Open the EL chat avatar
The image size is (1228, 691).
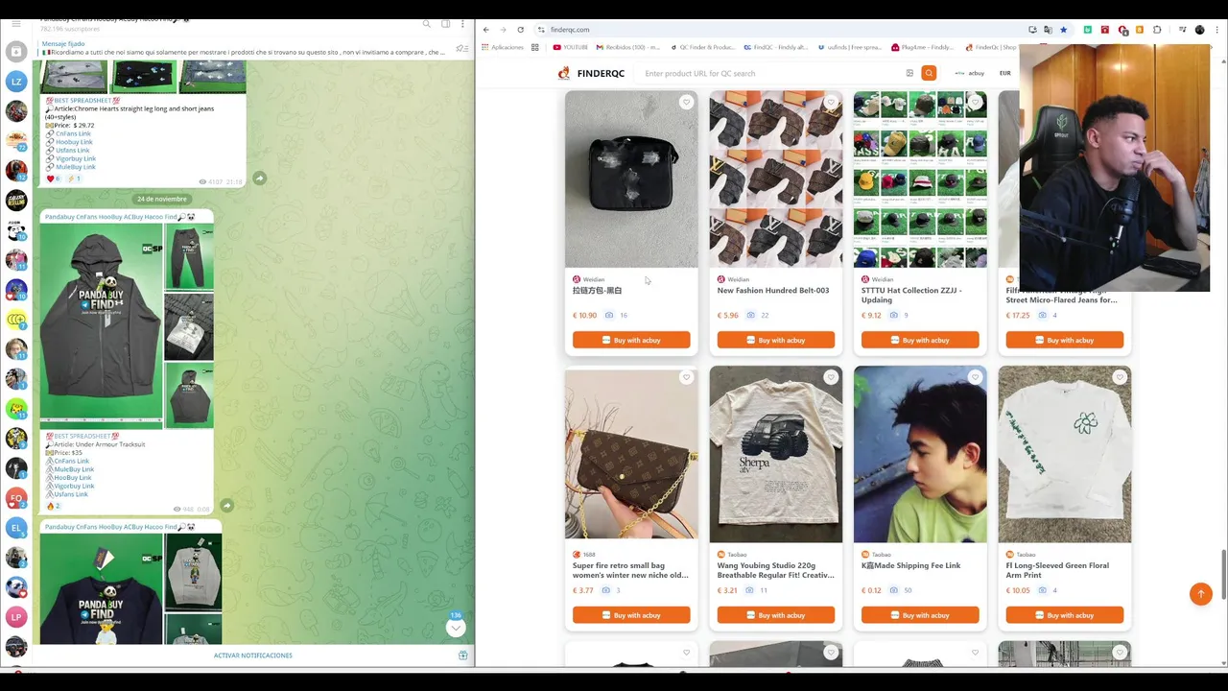point(16,527)
